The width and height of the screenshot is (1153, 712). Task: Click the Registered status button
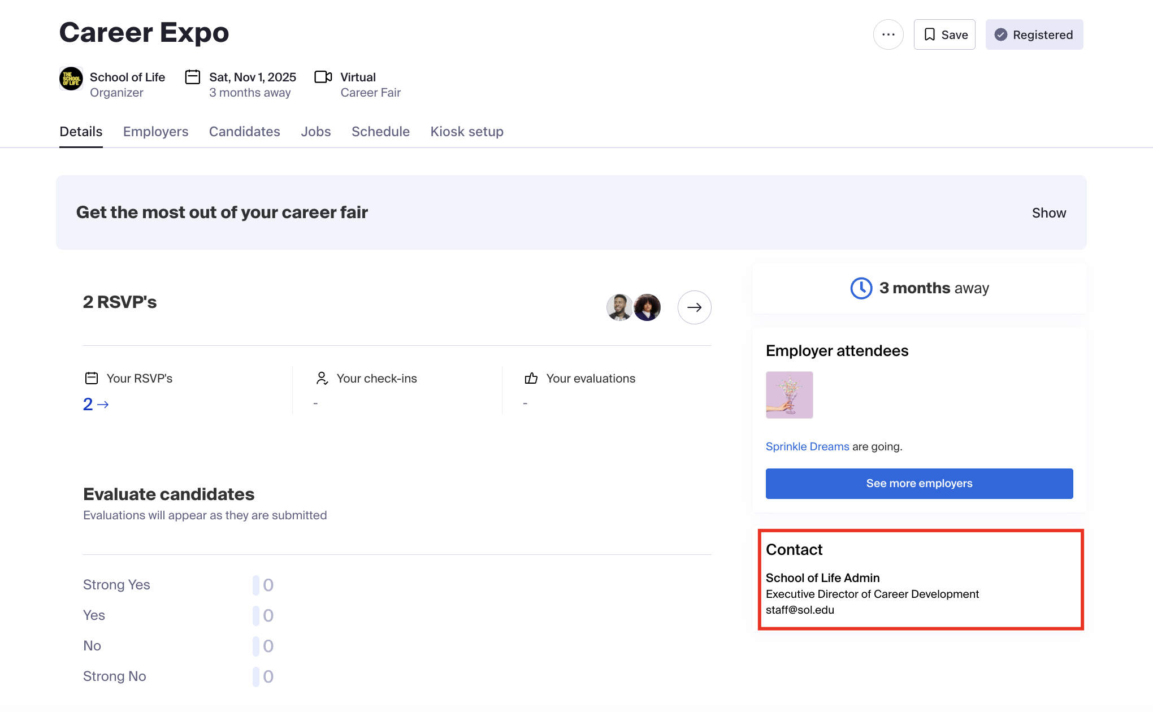(x=1034, y=34)
